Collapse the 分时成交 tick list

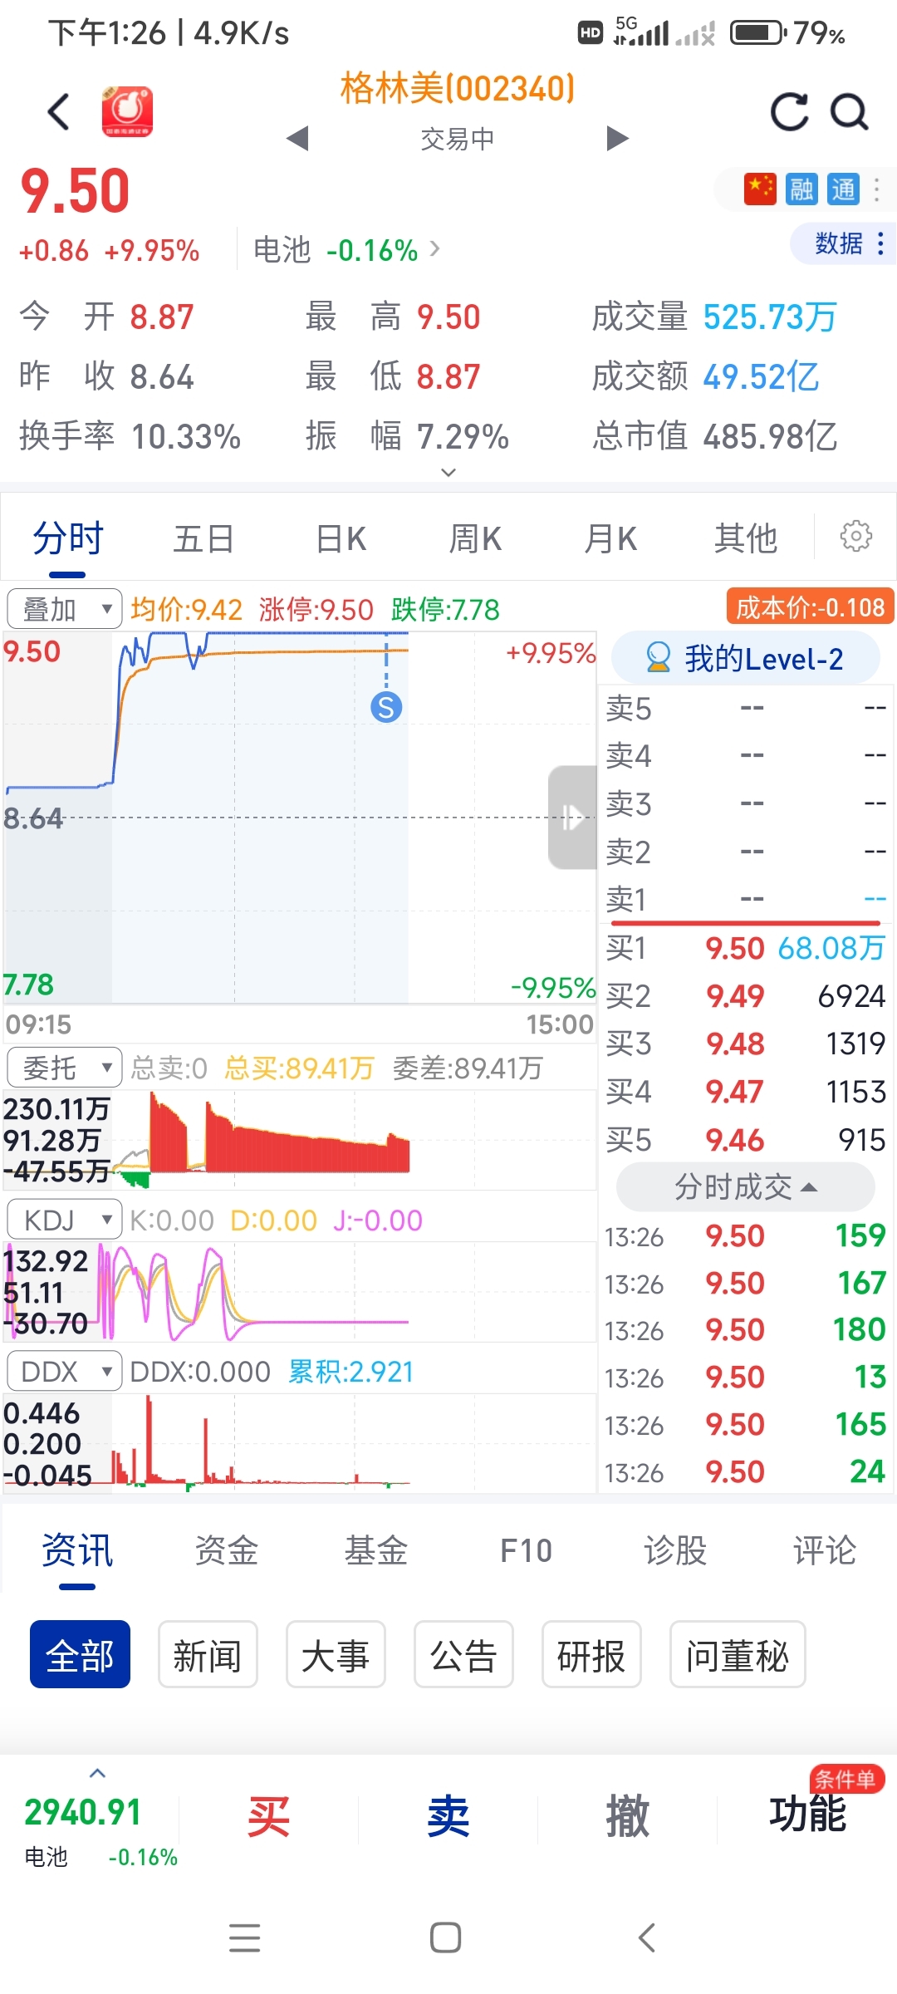tap(745, 1186)
